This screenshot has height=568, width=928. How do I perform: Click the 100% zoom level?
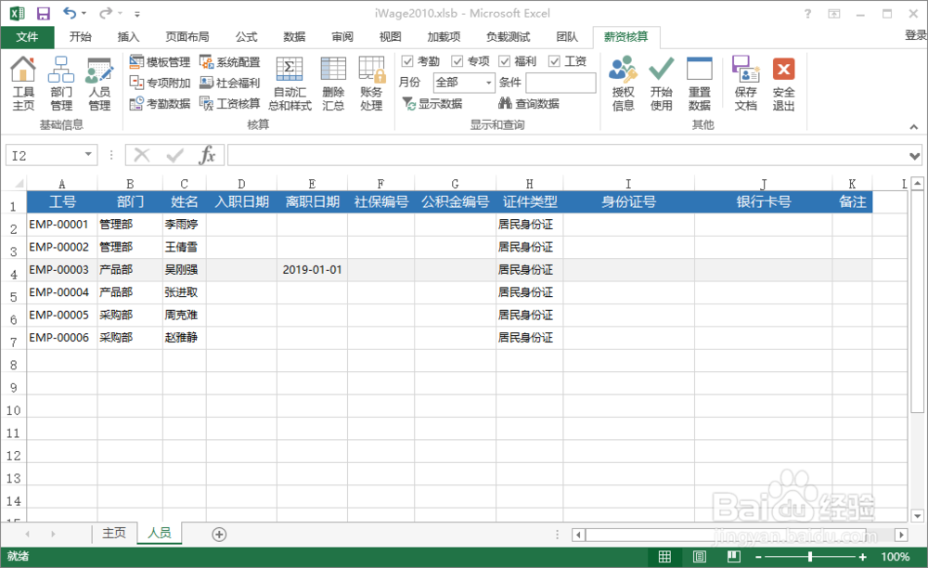click(x=895, y=557)
